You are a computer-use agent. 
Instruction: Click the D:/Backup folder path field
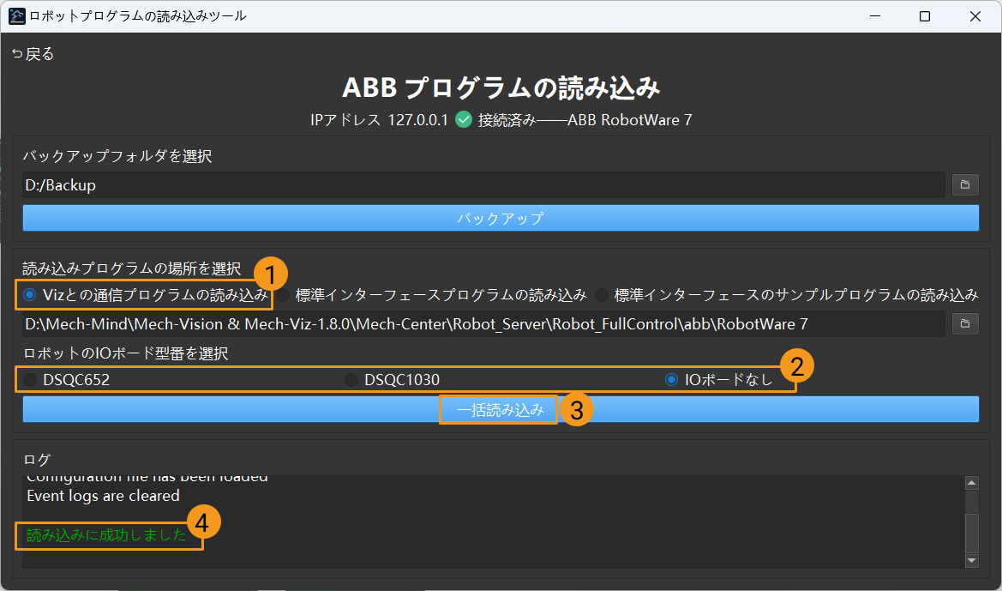(483, 185)
